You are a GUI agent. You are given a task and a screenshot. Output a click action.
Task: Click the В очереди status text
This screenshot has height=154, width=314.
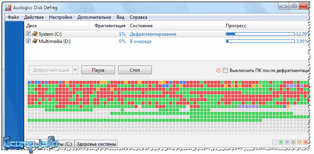click(x=140, y=41)
